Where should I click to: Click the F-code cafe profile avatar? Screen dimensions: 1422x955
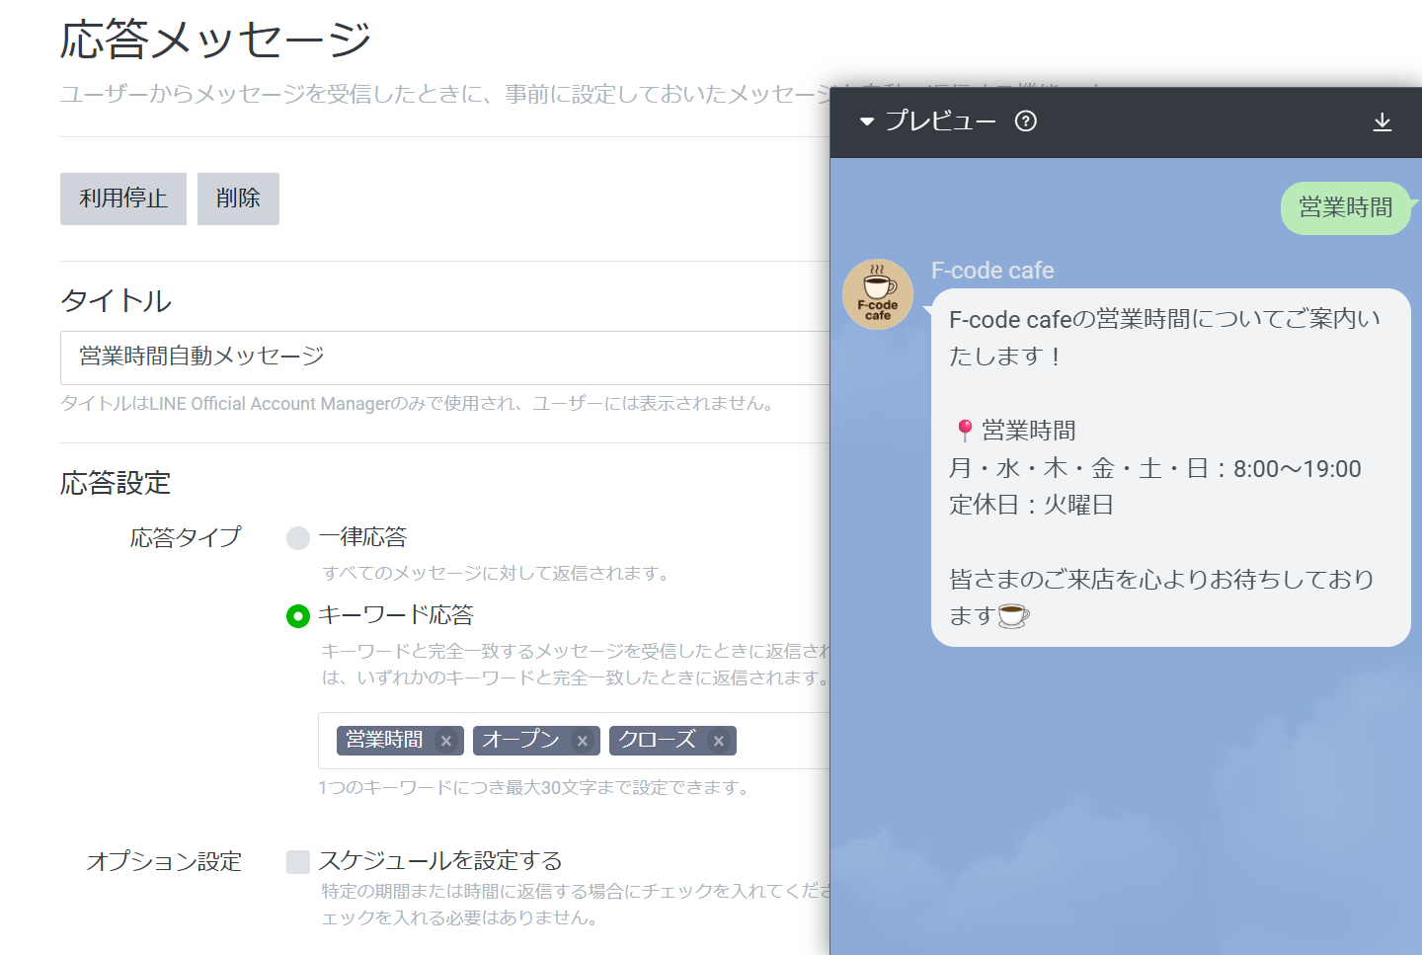[x=877, y=294]
